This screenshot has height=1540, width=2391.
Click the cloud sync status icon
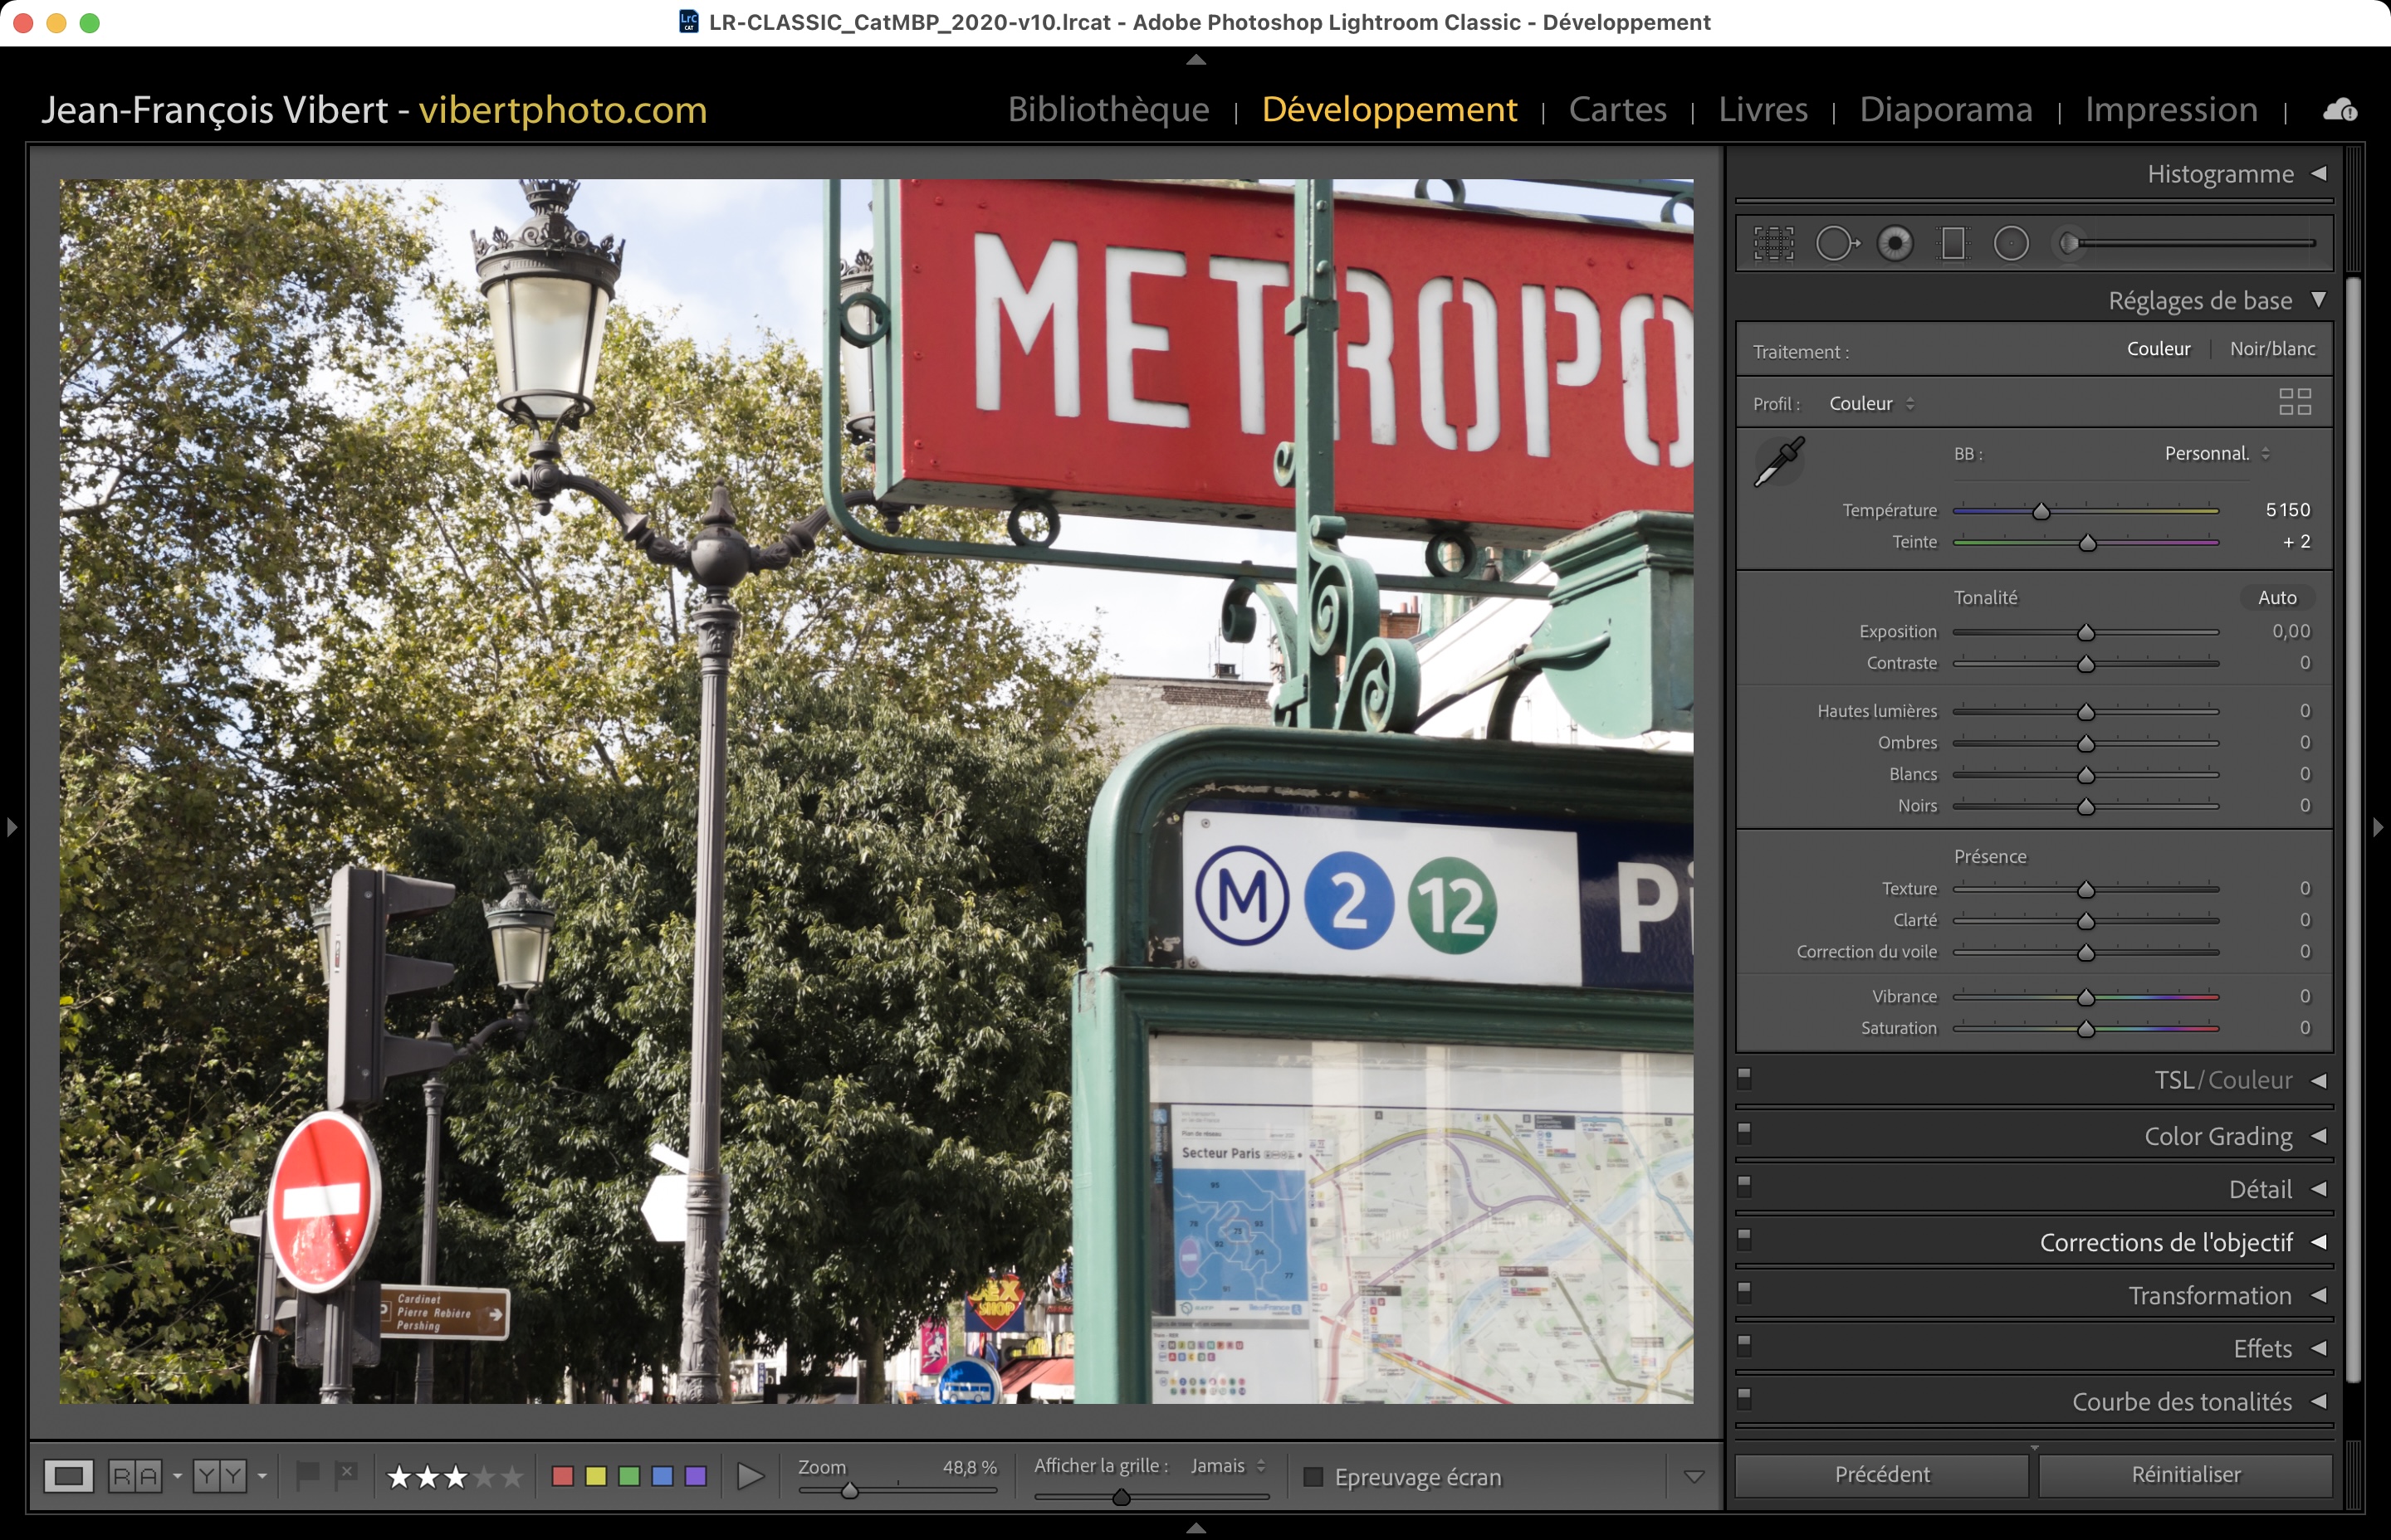point(2339,110)
